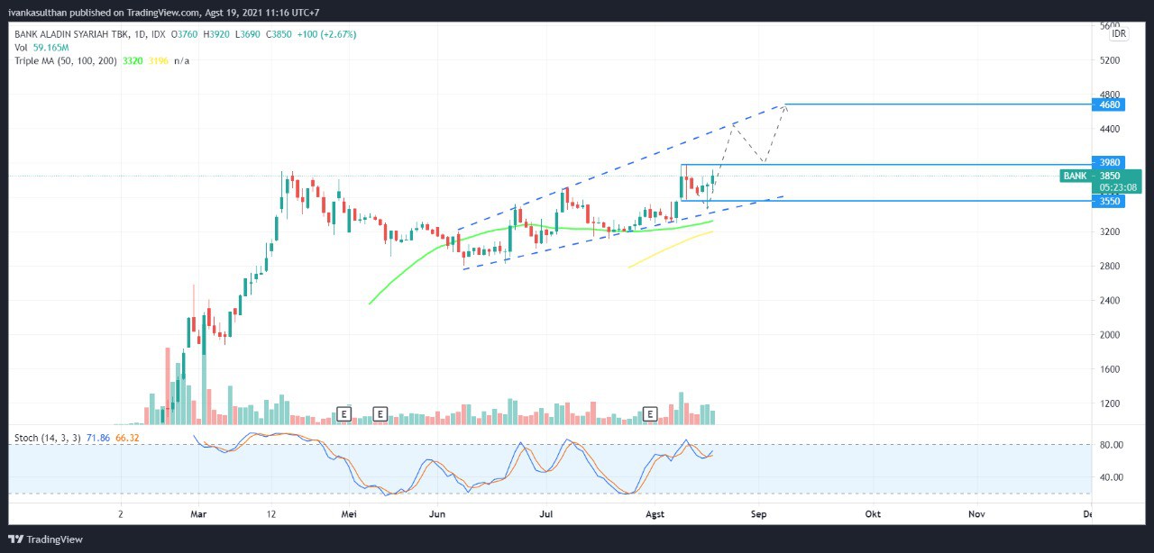Open the earnings E marker nearest Agst
The image size is (1154, 553).
click(x=650, y=414)
